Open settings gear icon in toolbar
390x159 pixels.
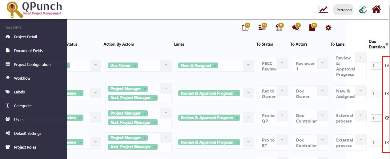(328, 28)
